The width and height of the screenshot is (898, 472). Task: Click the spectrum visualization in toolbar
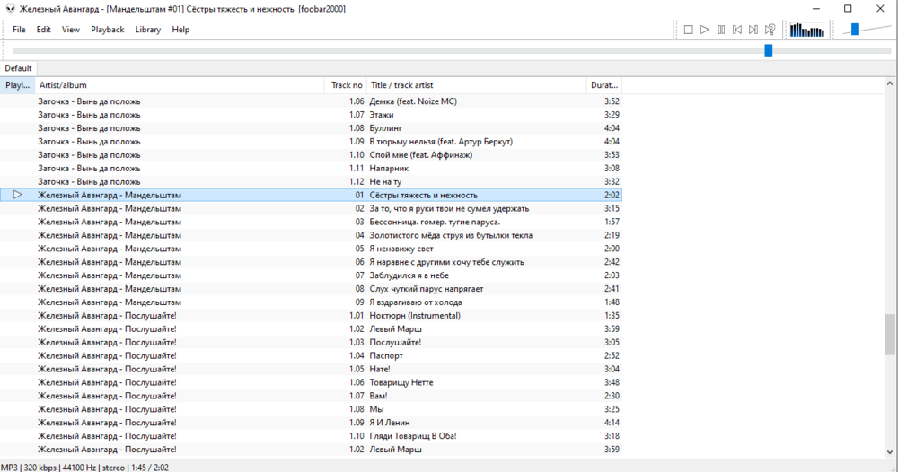click(x=807, y=30)
